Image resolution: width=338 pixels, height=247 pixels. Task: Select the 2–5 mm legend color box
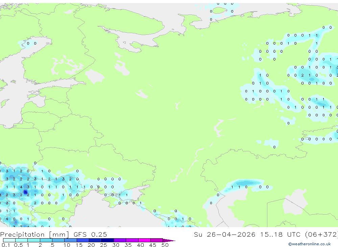[x=46, y=240]
